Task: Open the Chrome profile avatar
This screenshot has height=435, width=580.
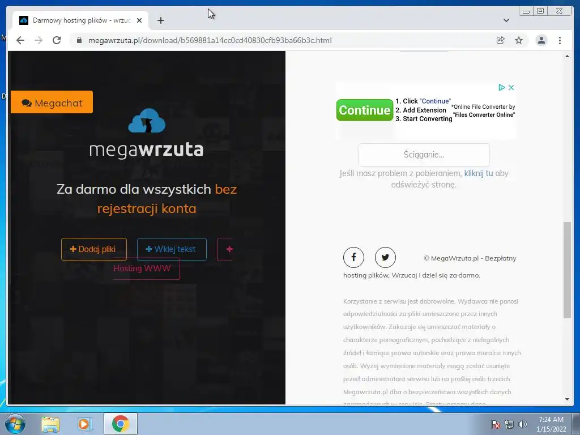Action: (x=541, y=40)
